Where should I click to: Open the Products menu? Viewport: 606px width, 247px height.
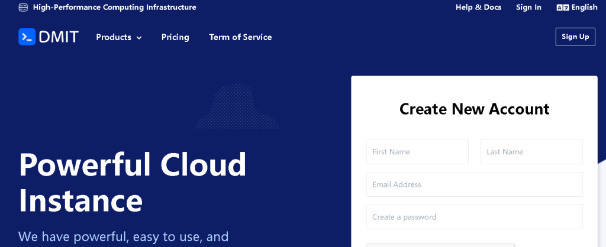114,37
